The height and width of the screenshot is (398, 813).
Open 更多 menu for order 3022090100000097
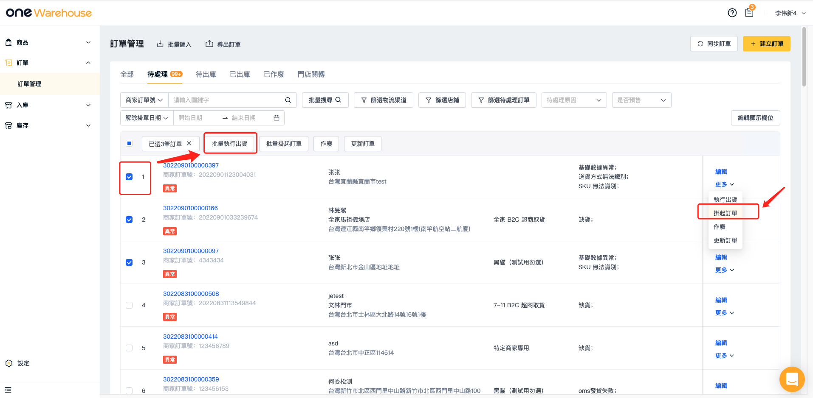pyautogui.click(x=725, y=270)
